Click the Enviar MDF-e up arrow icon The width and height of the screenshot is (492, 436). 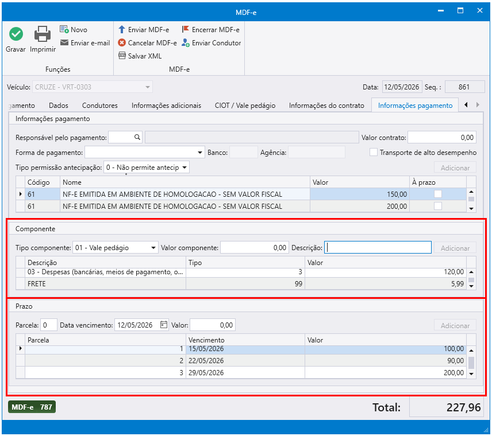(x=122, y=29)
